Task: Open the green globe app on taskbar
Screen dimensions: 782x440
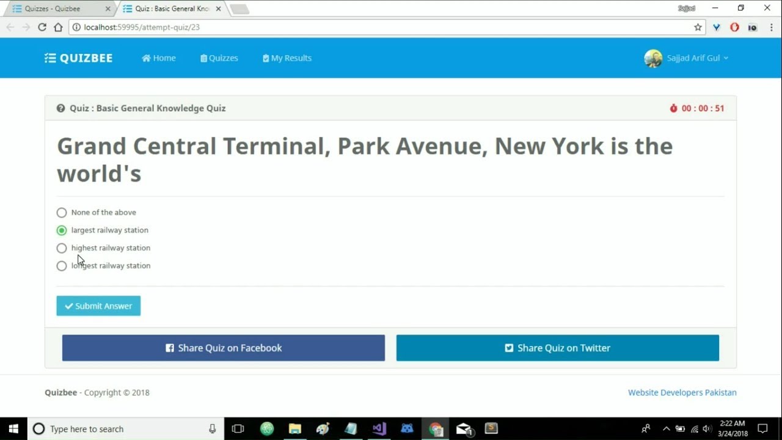Action: [267, 429]
